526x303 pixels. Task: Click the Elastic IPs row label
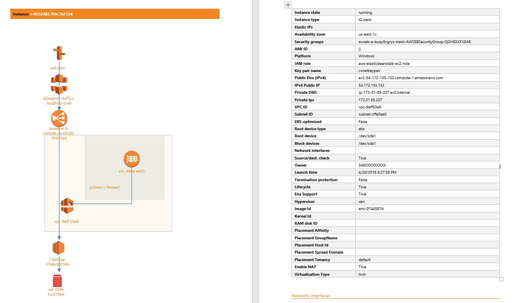pyautogui.click(x=304, y=27)
